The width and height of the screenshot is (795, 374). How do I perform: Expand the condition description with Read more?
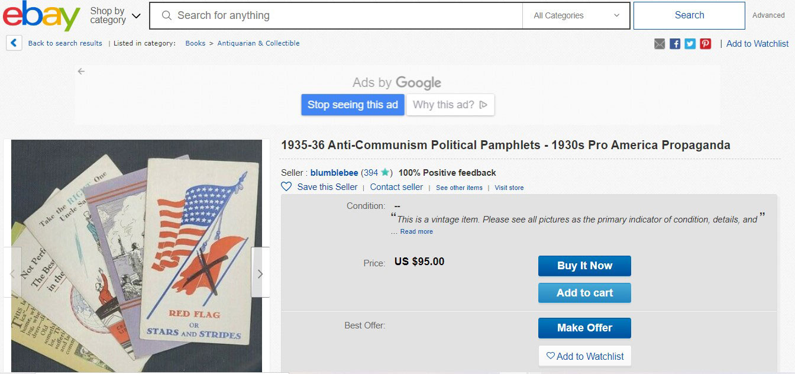click(416, 231)
